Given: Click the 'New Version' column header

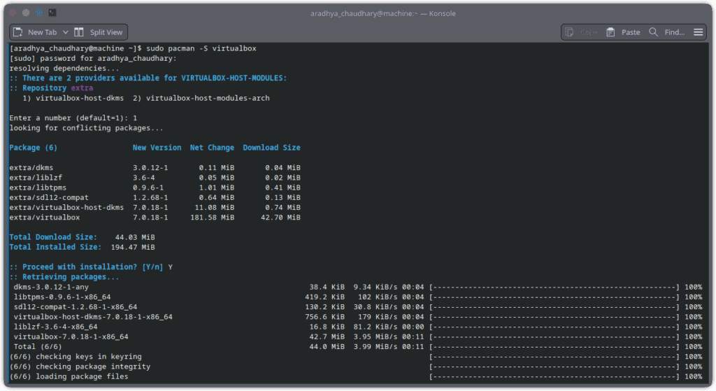Looking at the screenshot, I should click(x=157, y=148).
